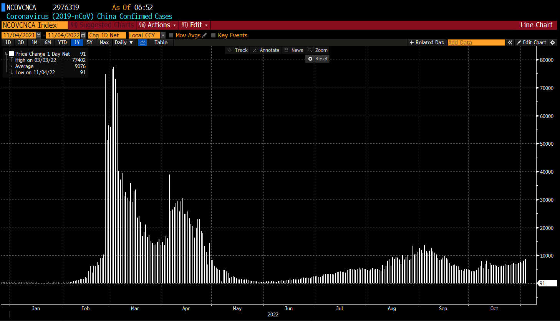Open the Daily periodicity dropdown
The image size is (560, 321).
124,43
